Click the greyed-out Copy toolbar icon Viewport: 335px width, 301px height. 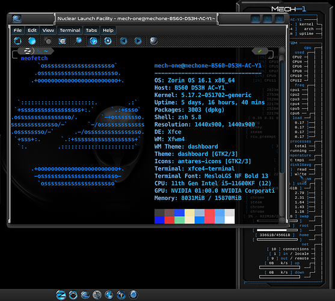[x=48, y=40]
